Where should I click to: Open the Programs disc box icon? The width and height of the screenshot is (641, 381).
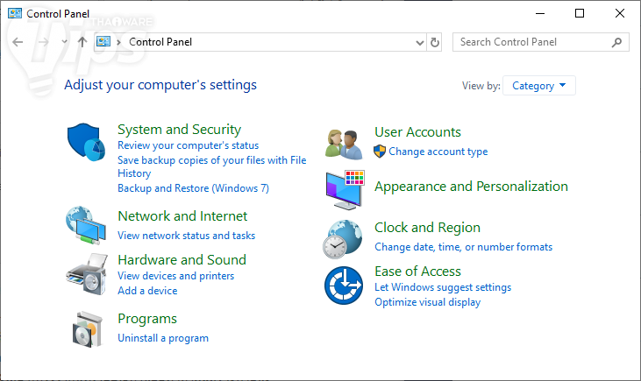[86, 328]
